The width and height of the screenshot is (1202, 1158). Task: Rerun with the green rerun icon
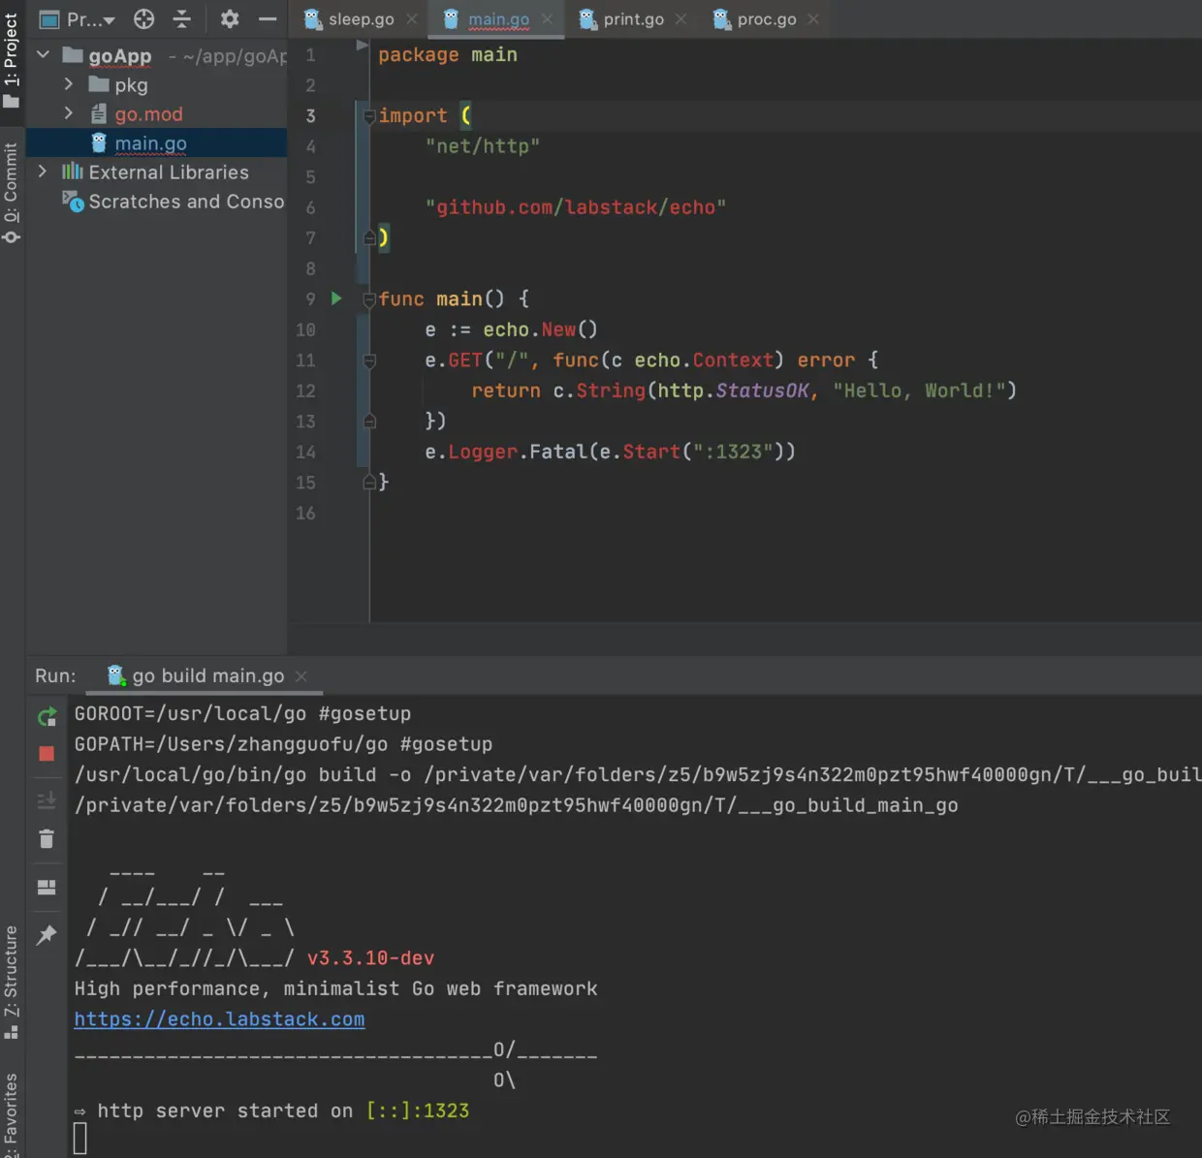pos(47,717)
